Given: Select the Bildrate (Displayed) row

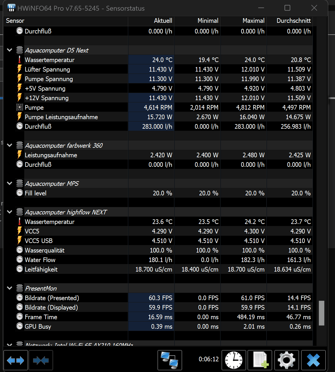Looking at the screenshot, I should coord(158,307).
